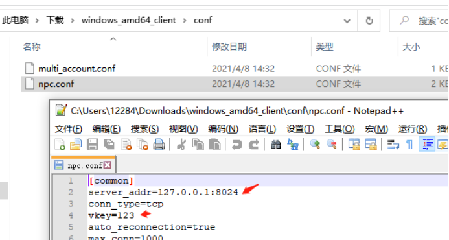Close the npc.conf tab with the red X
The width and height of the screenshot is (449, 240).
point(108,165)
